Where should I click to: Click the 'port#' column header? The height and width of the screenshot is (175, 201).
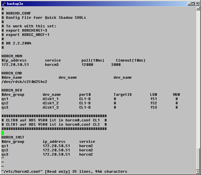coord(85,95)
